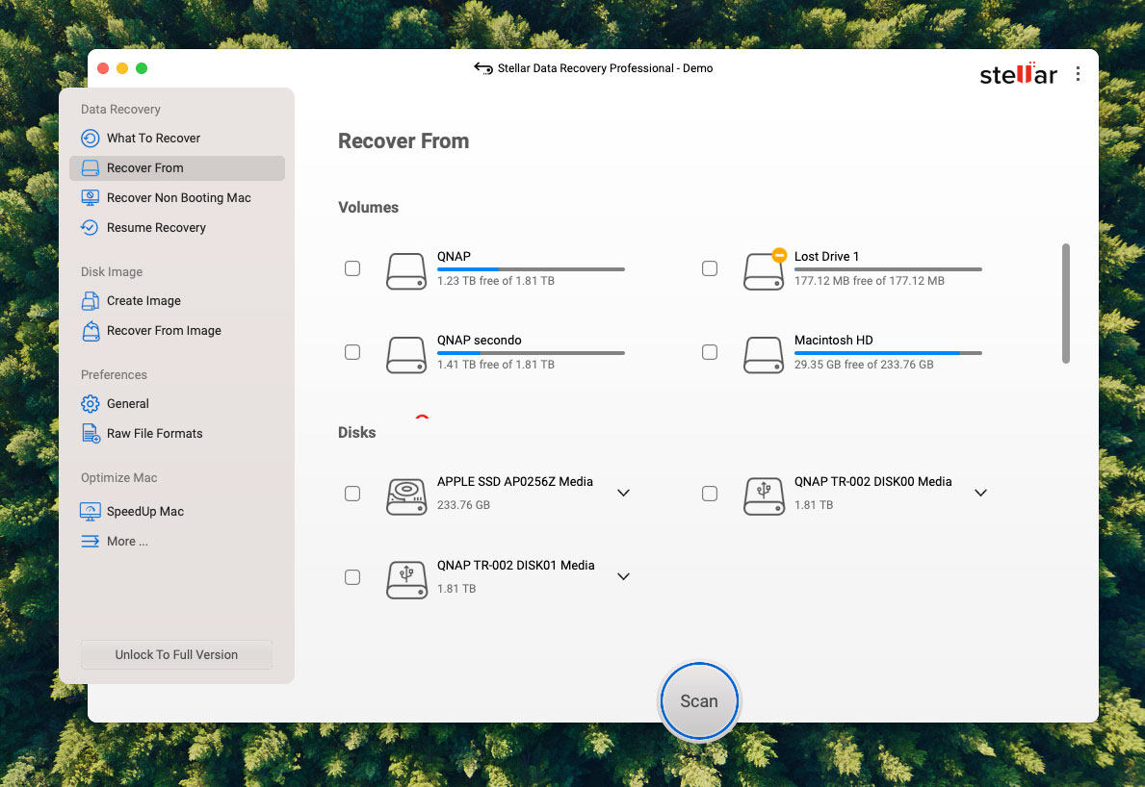Click the QNAP TR-002 DISK00 Media label

872,482
